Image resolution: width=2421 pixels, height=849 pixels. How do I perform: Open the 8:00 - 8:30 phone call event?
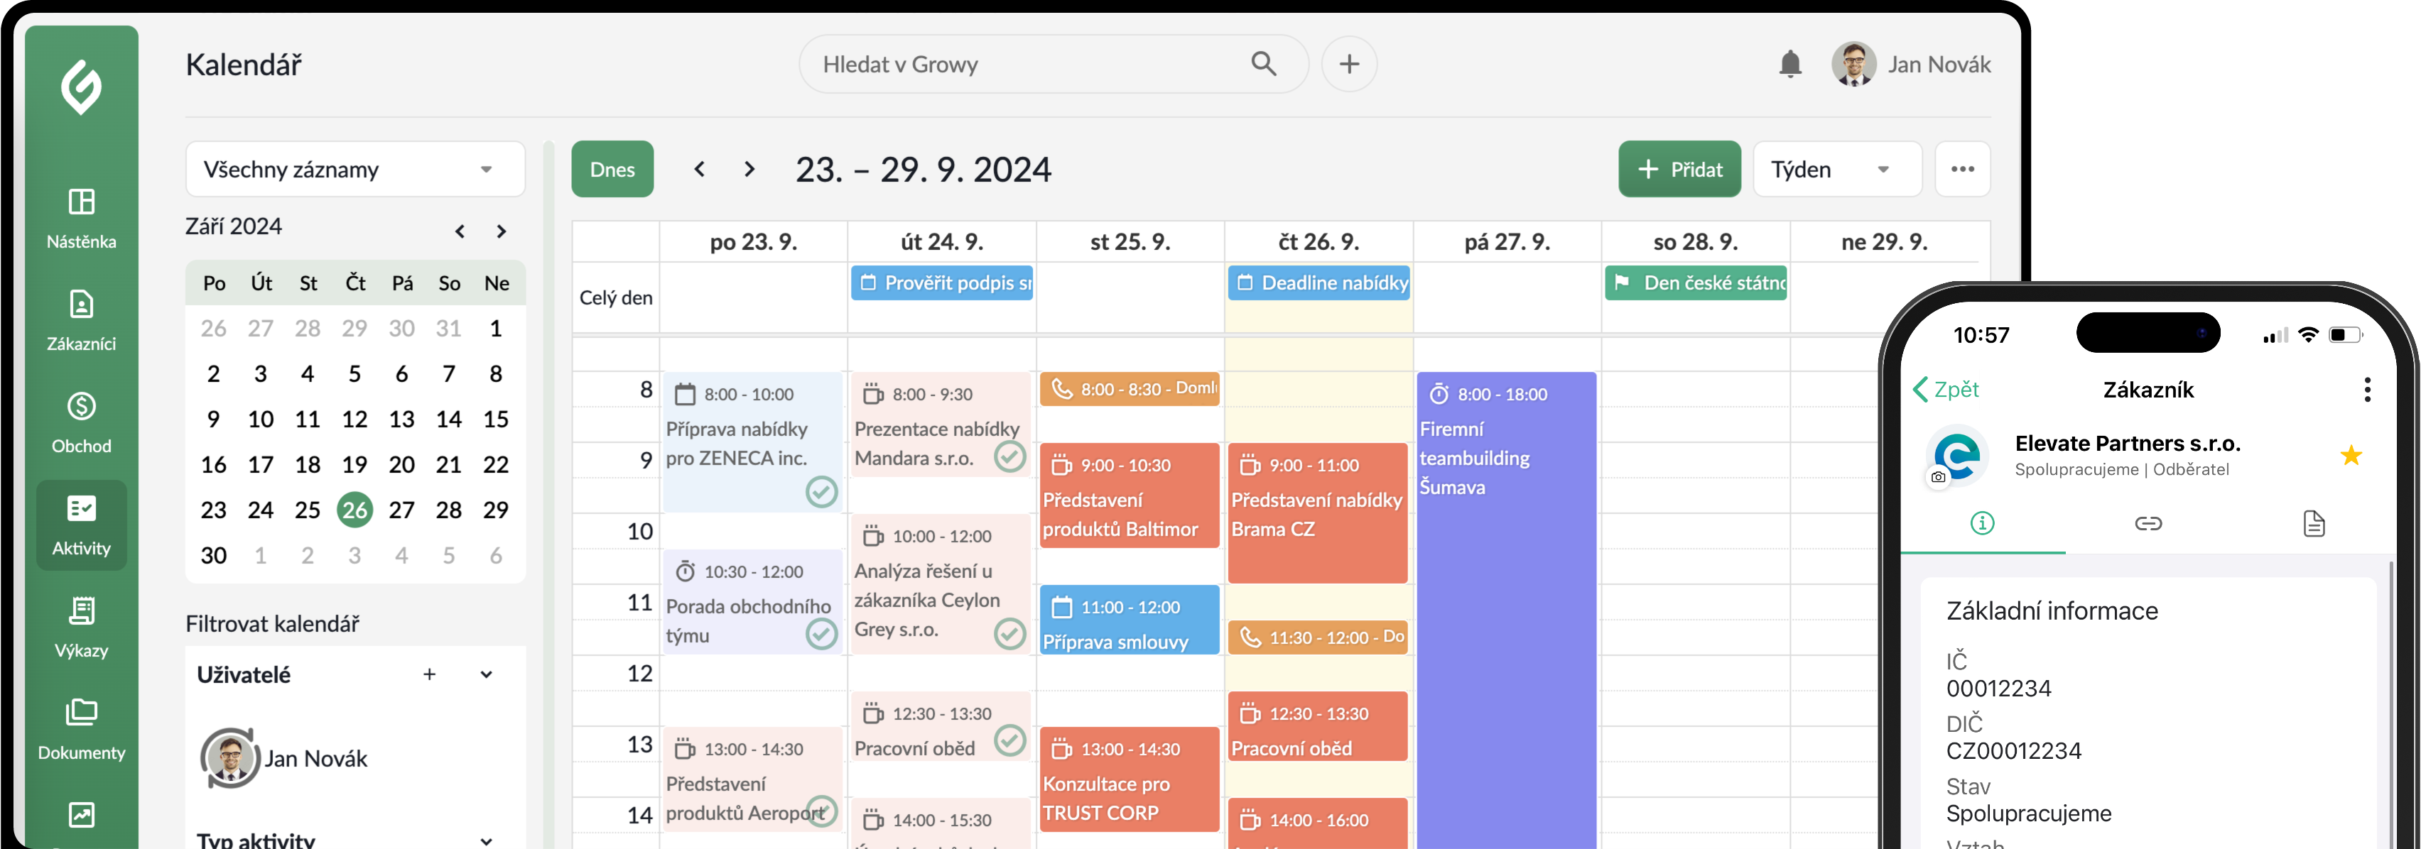tap(1130, 389)
